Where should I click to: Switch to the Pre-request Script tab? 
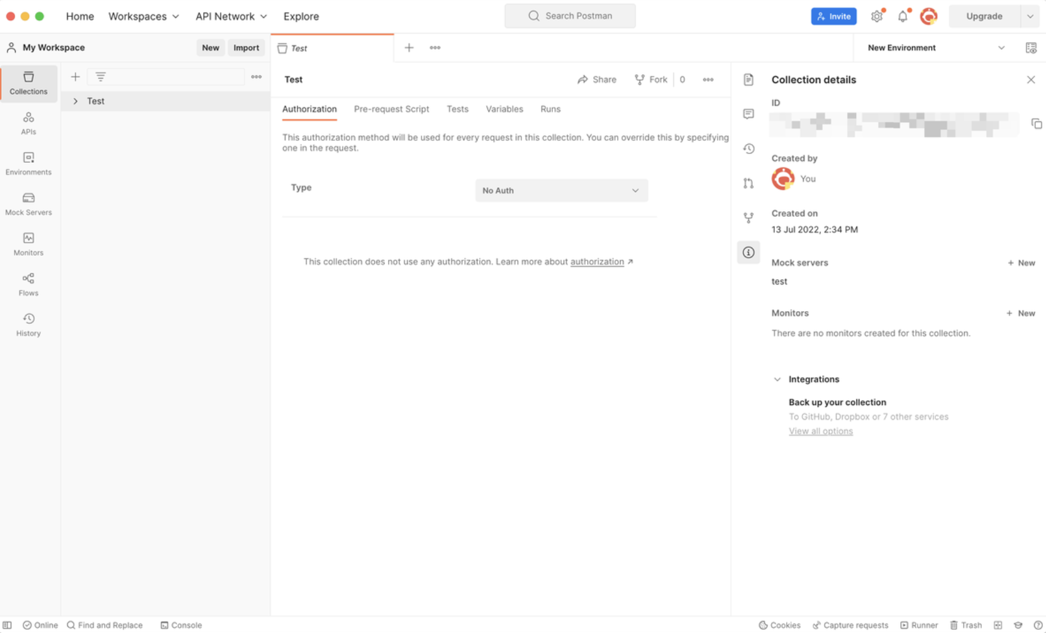point(391,109)
